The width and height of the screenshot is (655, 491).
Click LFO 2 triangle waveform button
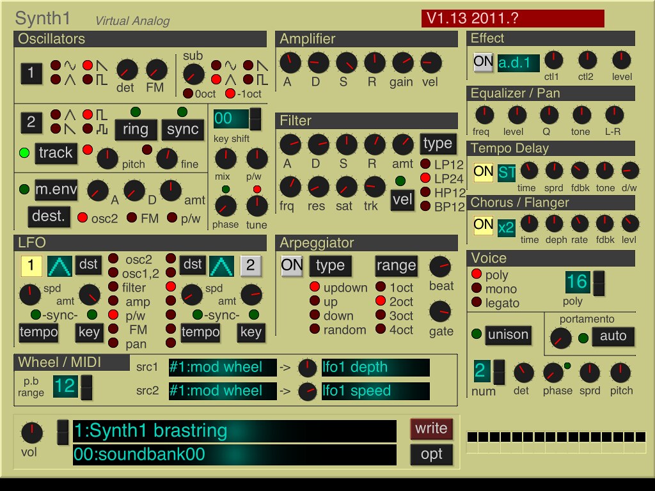coord(221,266)
